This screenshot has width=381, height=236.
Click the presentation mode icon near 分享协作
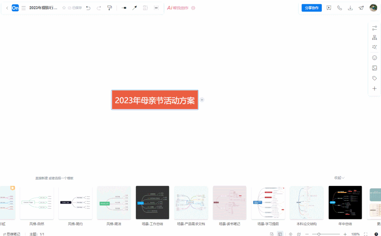point(328,7)
